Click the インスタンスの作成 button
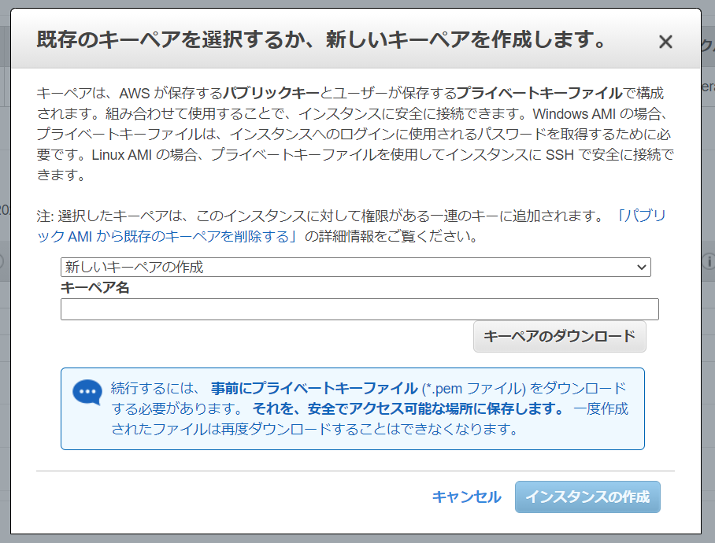This screenshot has width=715, height=543. point(587,497)
